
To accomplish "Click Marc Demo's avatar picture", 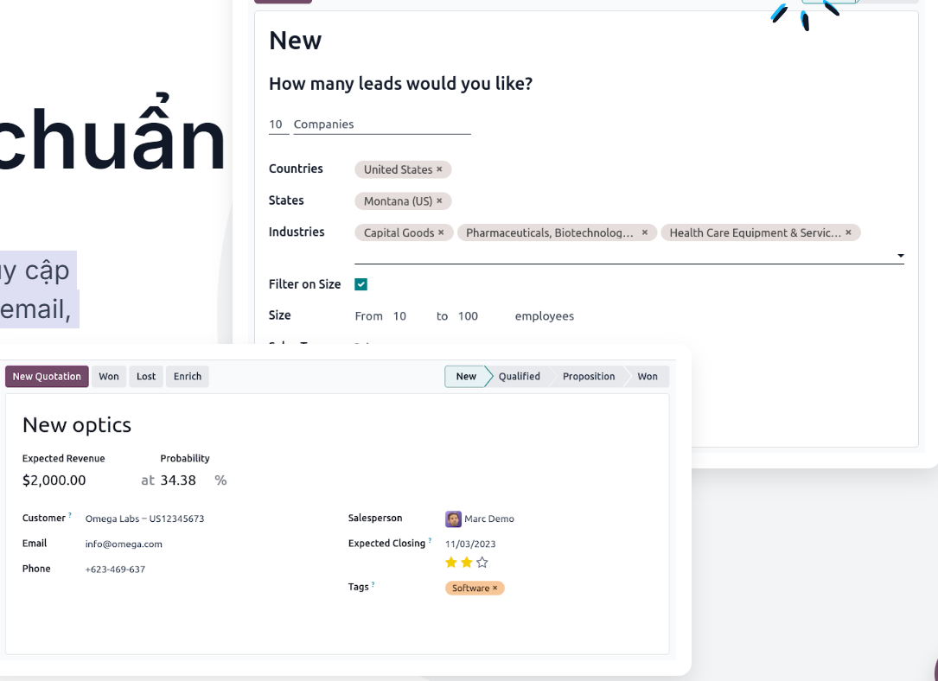I will click(x=454, y=519).
